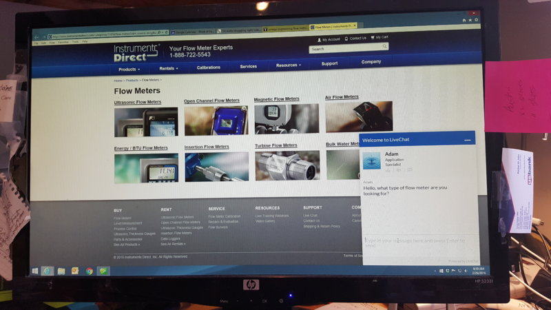
Task: Open Internet Explorer from the taskbar
Action: coord(47,271)
